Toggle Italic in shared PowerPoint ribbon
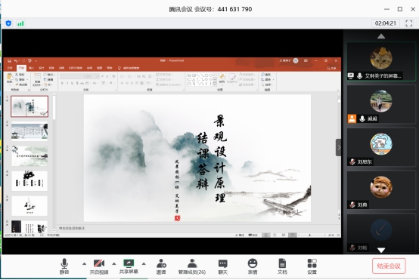This screenshot has width=419, height=280. pyautogui.click(x=67, y=83)
